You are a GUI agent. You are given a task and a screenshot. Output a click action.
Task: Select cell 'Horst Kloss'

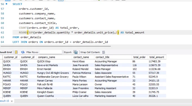(x=78, y=61)
